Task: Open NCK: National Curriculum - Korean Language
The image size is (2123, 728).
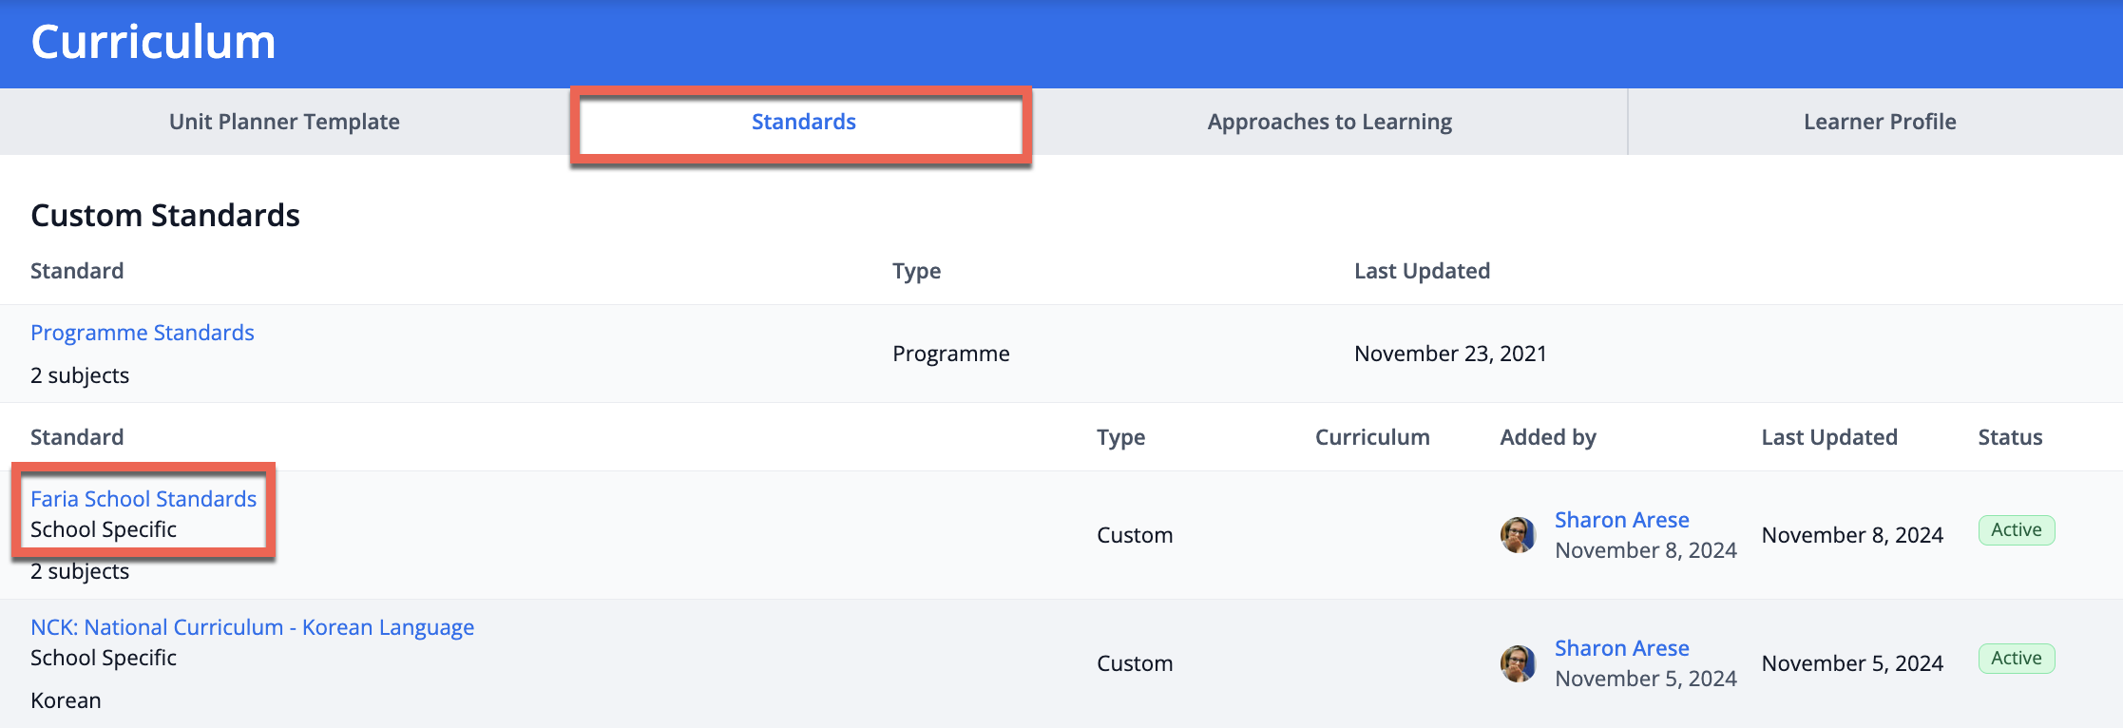Action: coord(252,627)
